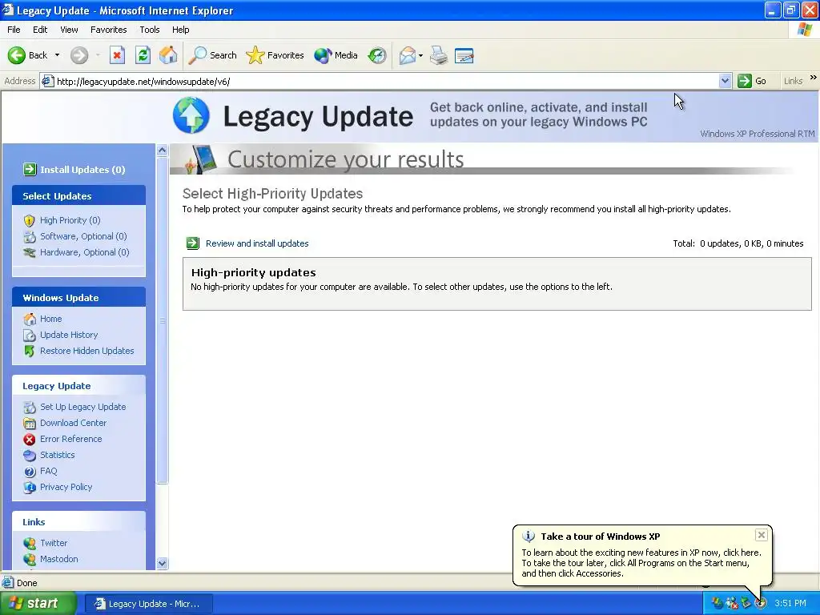Click the Legacy Update globe logo

(191, 115)
